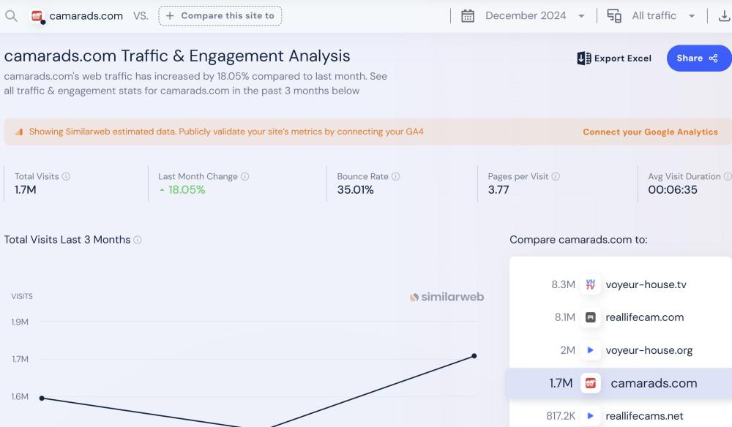The height and width of the screenshot is (427, 732).
Task: Click the rightmost data point on visits chart
Action: click(474, 356)
